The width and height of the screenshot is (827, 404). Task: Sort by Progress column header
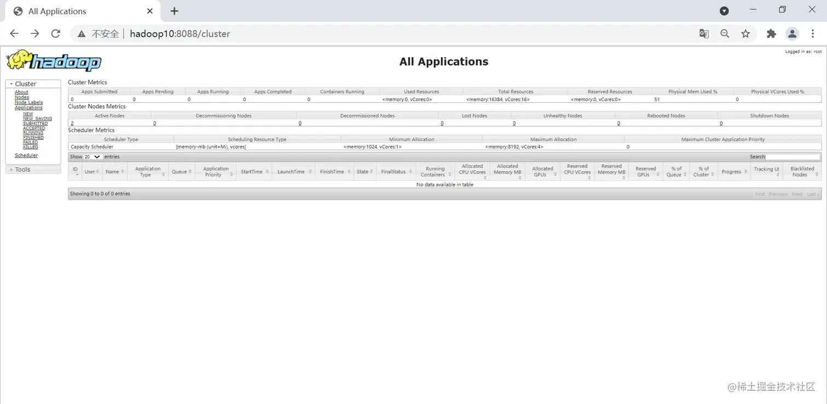(x=733, y=172)
